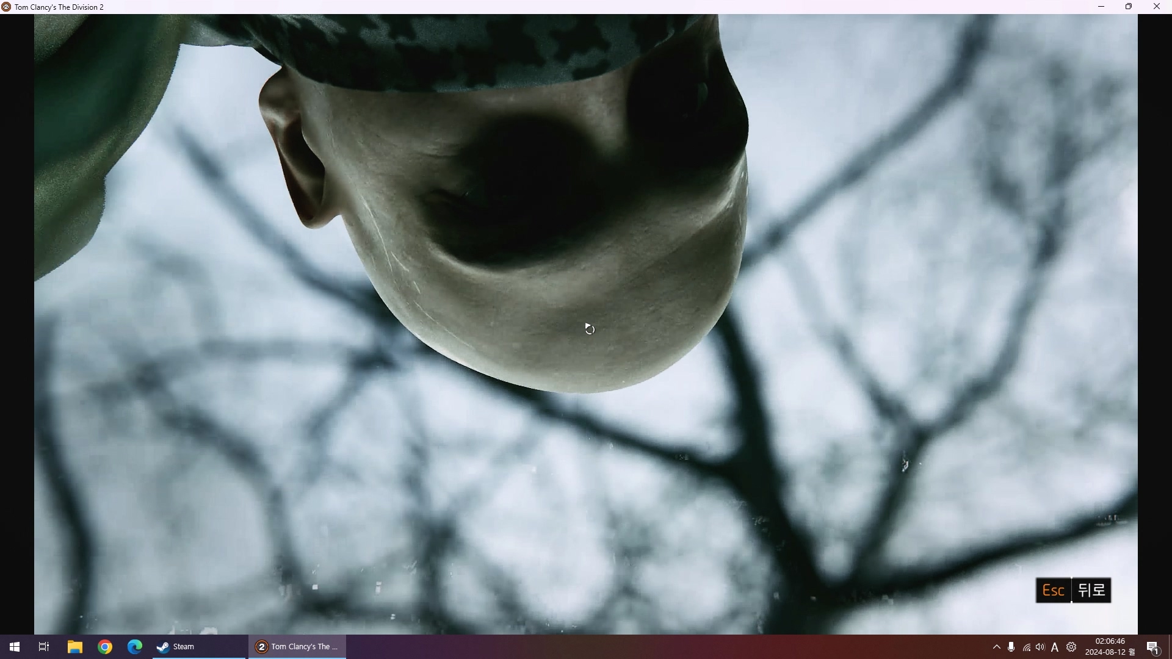This screenshot has height=659, width=1172.
Task: Open Task View from the taskbar
Action: point(44,647)
